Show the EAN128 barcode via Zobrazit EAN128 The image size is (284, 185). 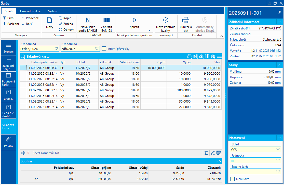(106, 20)
